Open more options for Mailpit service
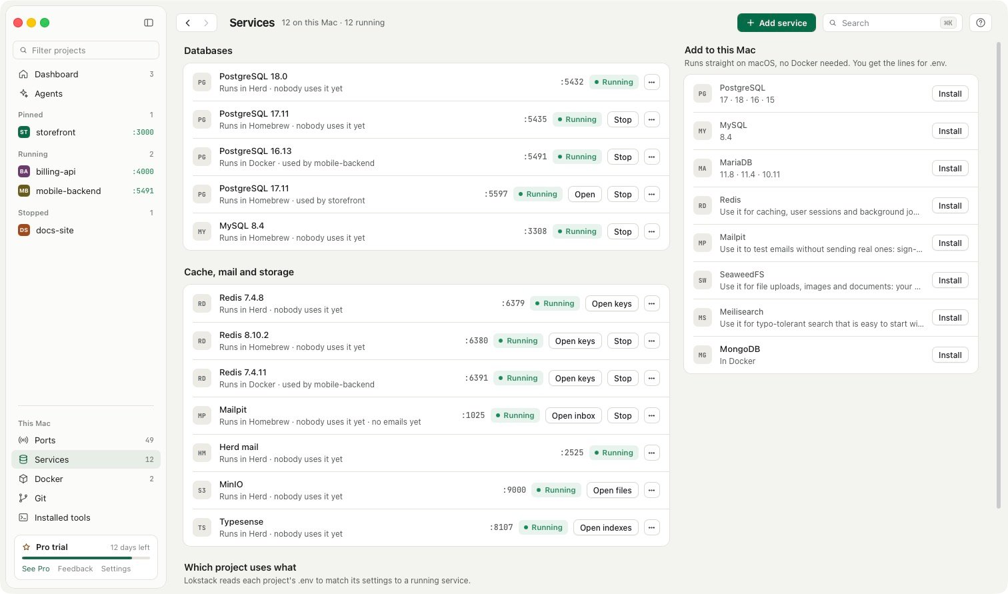1008x594 pixels. [651, 415]
